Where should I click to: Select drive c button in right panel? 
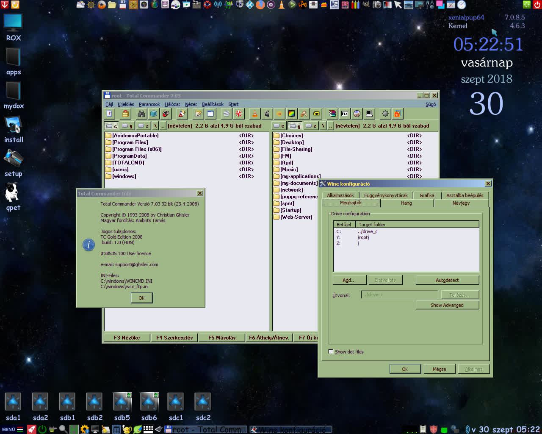(279, 126)
